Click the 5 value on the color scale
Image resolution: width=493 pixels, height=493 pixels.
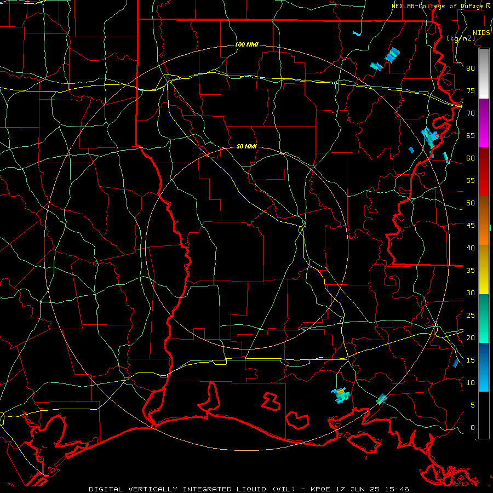point(473,405)
